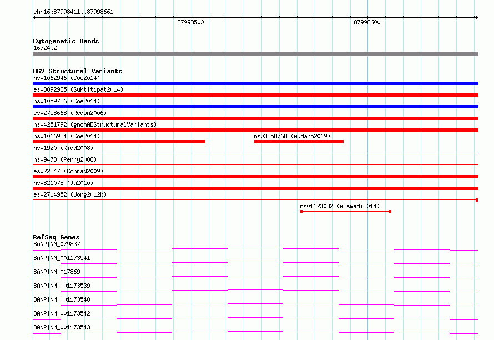Open the nsv1066924 (Coe2014) variant label
The height and width of the screenshot is (340, 494).
[67, 136]
